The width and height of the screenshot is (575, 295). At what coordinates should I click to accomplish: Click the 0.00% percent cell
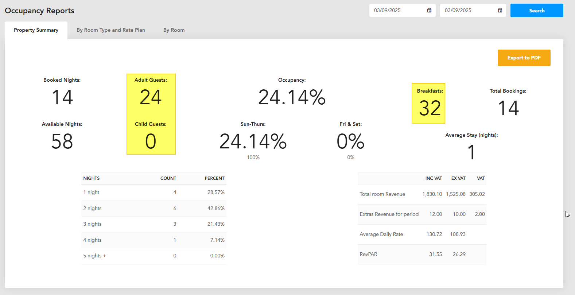click(x=217, y=256)
